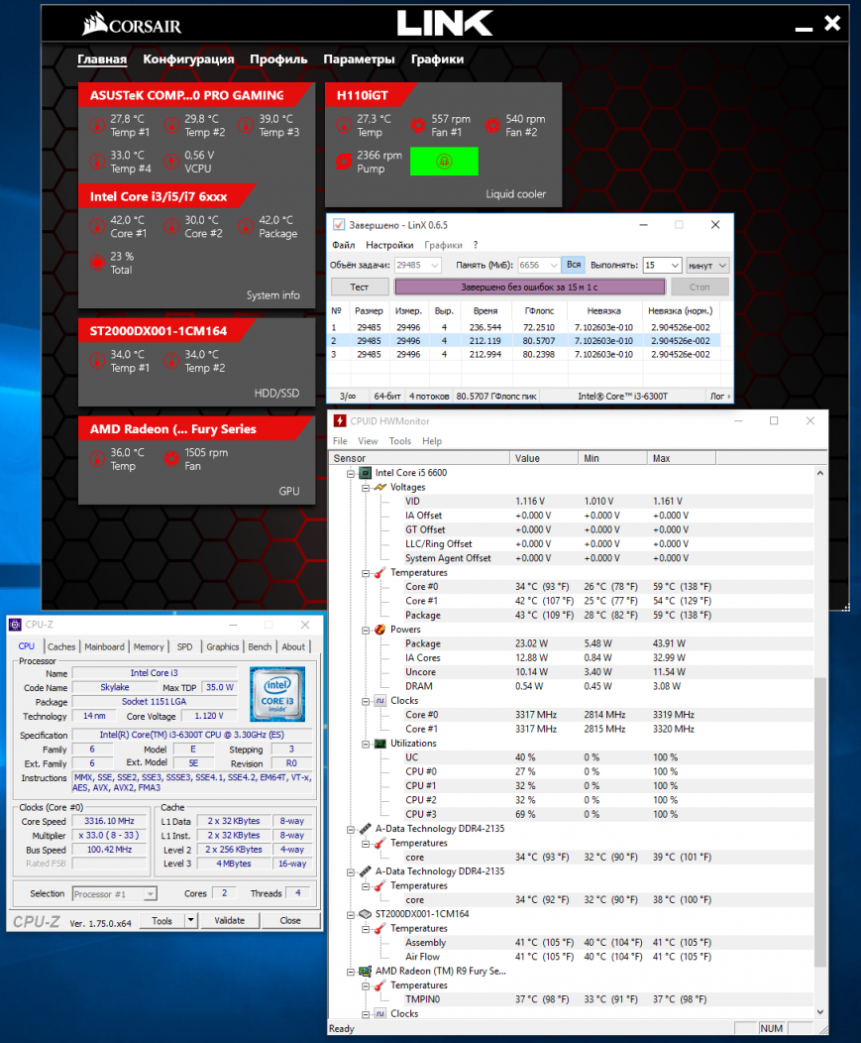The height and width of the screenshot is (1043, 861).
Task: Open the LinX memory (МиБ) dropdown
Action: pos(553,265)
